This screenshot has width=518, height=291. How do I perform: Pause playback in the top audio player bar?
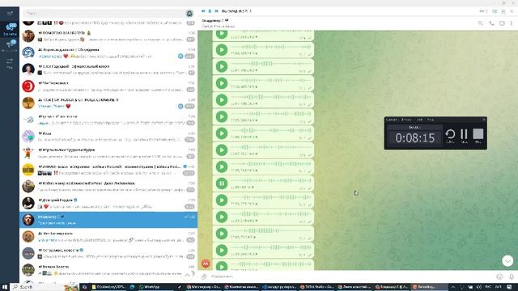tap(210, 11)
